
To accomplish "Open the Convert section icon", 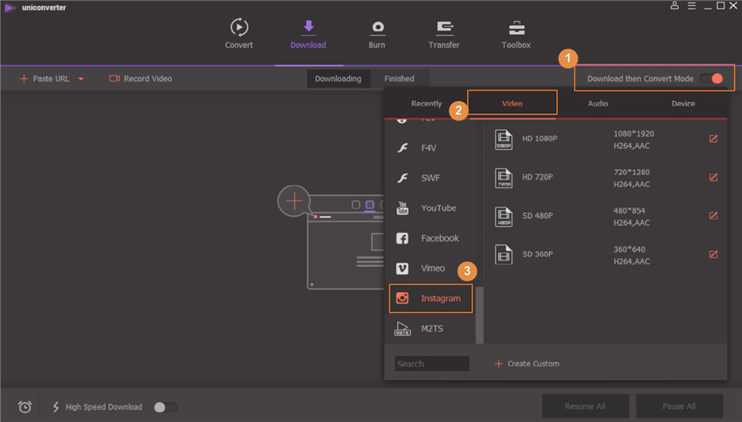I will click(x=238, y=27).
